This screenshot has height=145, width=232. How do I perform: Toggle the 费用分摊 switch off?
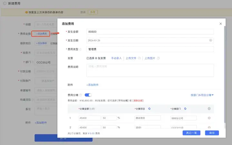[88, 95]
